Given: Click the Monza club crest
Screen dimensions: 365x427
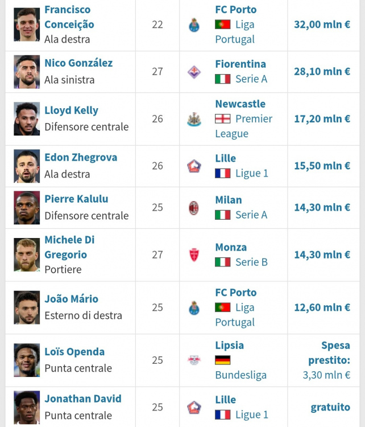Looking at the screenshot, I should click(194, 255).
